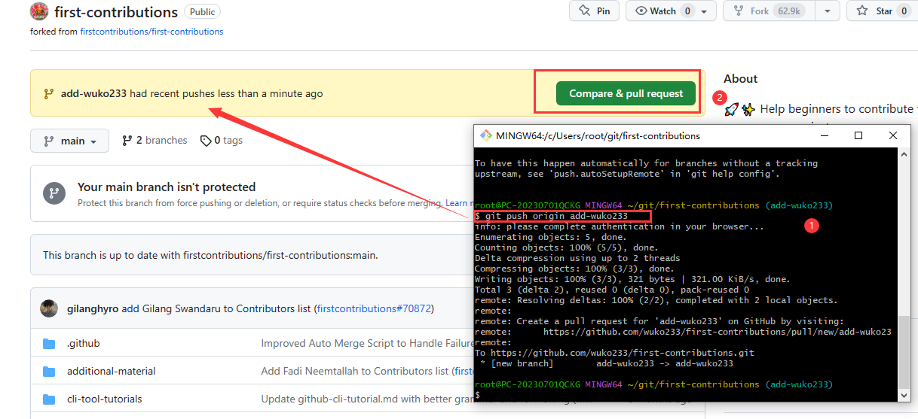The height and width of the screenshot is (419, 918).
Task: Open the .github folder
Action: (83, 343)
